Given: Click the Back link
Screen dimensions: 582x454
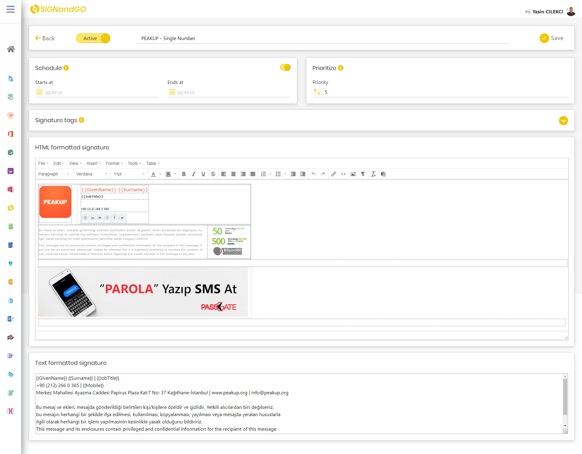Looking at the screenshot, I should point(45,38).
